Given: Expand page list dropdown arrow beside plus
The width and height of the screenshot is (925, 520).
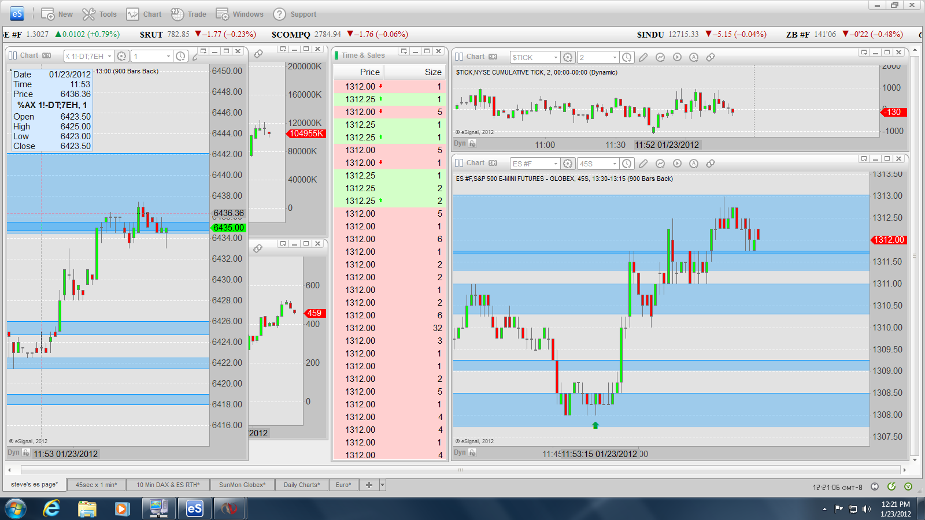Looking at the screenshot, I should tap(383, 485).
